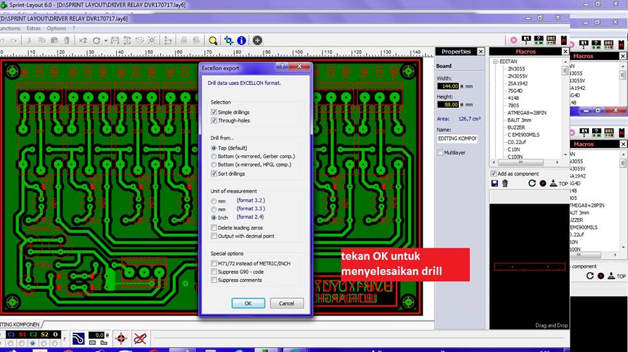This screenshot has height=352, width=628.
Task: Rotate macro preview with circular arrow icon
Action: coord(532,184)
